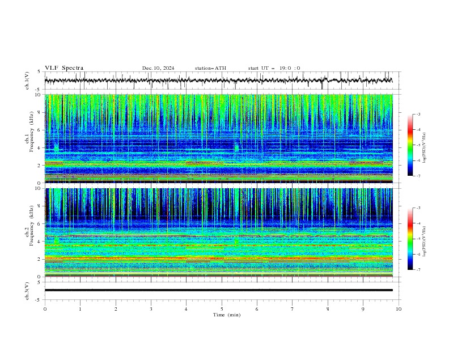This screenshot has height=347, width=449.
Task: Click the "Time (min)" axis label
Action: (x=227, y=315)
